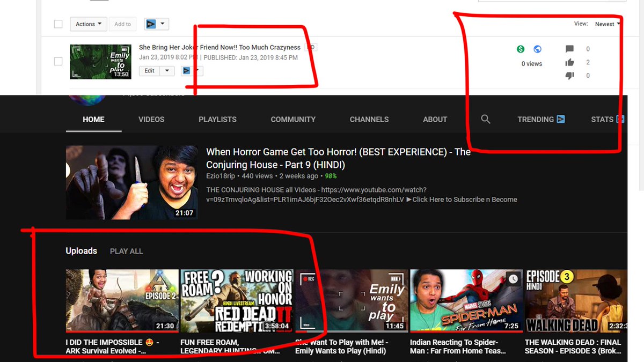Viewport: 644px width, 362px height.
Task: Click the blue icon next to TRENDING
Action: [x=560, y=119]
